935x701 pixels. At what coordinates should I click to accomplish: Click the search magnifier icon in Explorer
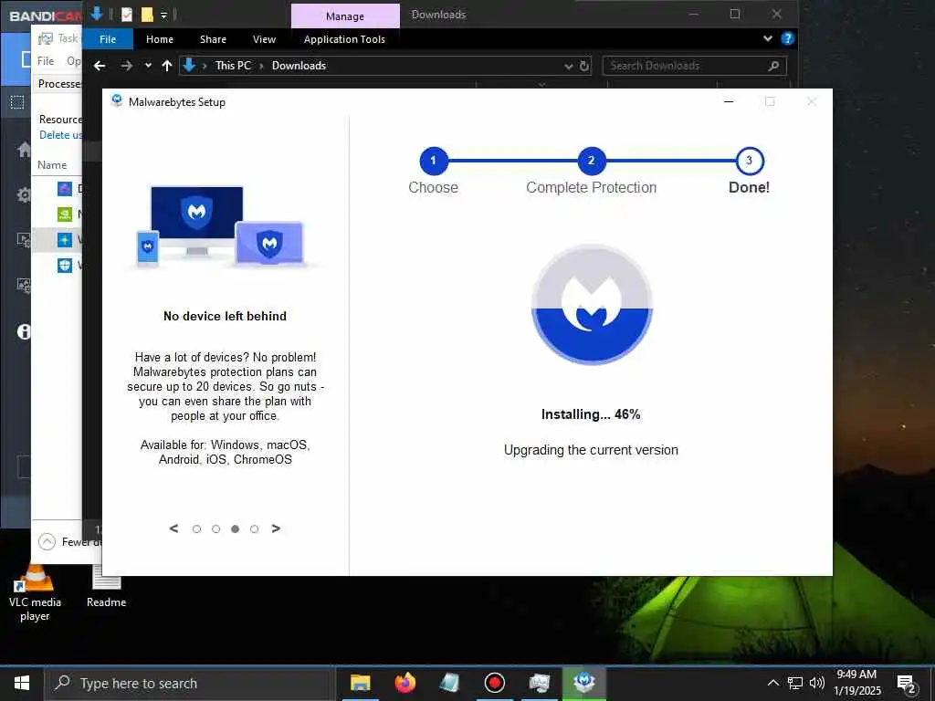click(773, 66)
